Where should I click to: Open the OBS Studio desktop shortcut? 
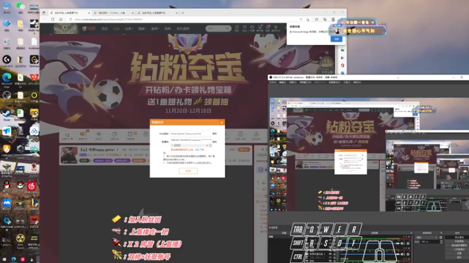pos(6,97)
